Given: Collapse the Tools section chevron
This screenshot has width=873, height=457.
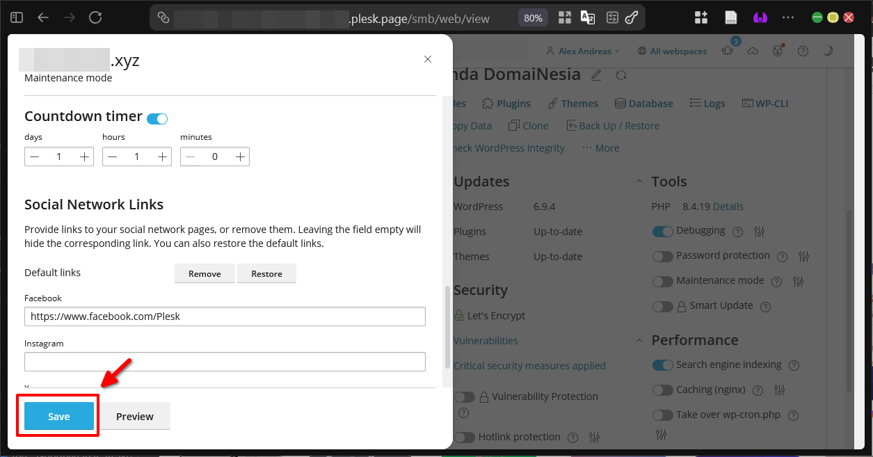Looking at the screenshot, I should coord(639,182).
